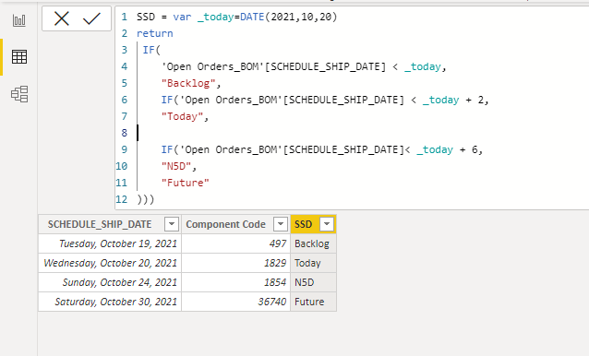Click the "Today" string in formula

(x=182, y=116)
